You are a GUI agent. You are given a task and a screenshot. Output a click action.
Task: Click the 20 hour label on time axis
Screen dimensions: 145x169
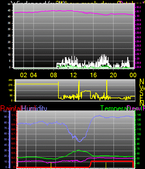[x=113, y=75]
